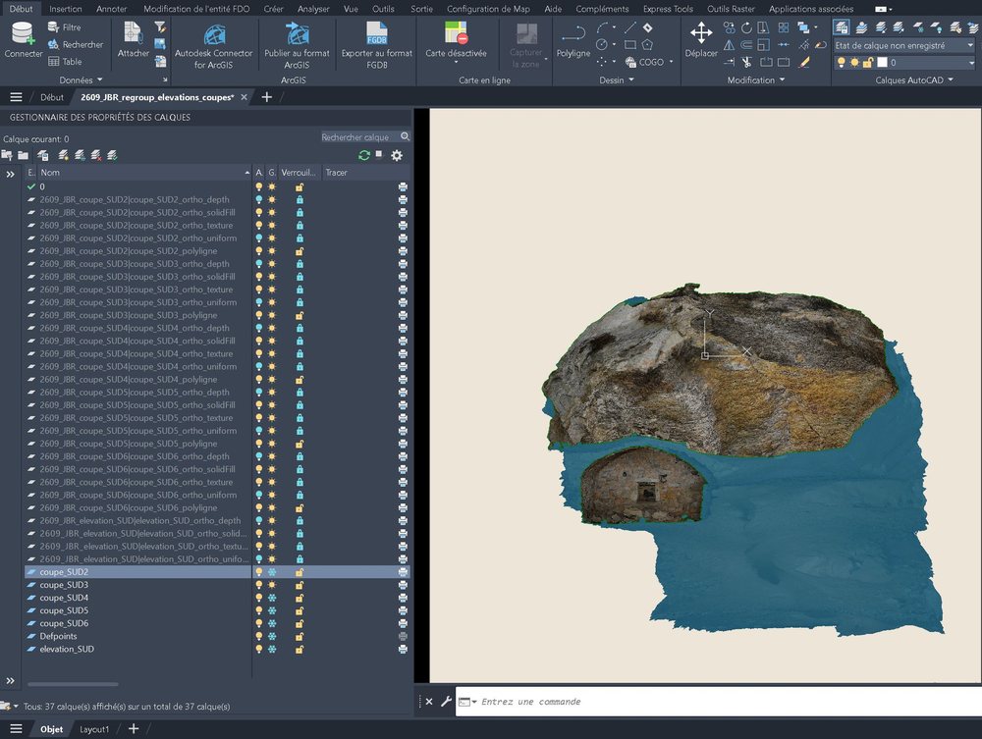
Task: Toggle freeze state of coupe_SUD3 layer
Action: (x=272, y=585)
